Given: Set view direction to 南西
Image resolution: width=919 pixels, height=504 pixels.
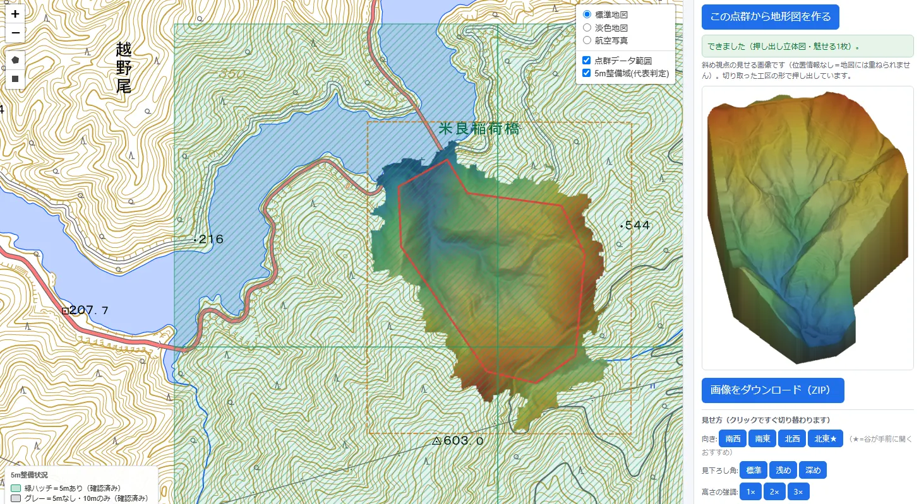Looking at the screenshot, I should point(733,438).
